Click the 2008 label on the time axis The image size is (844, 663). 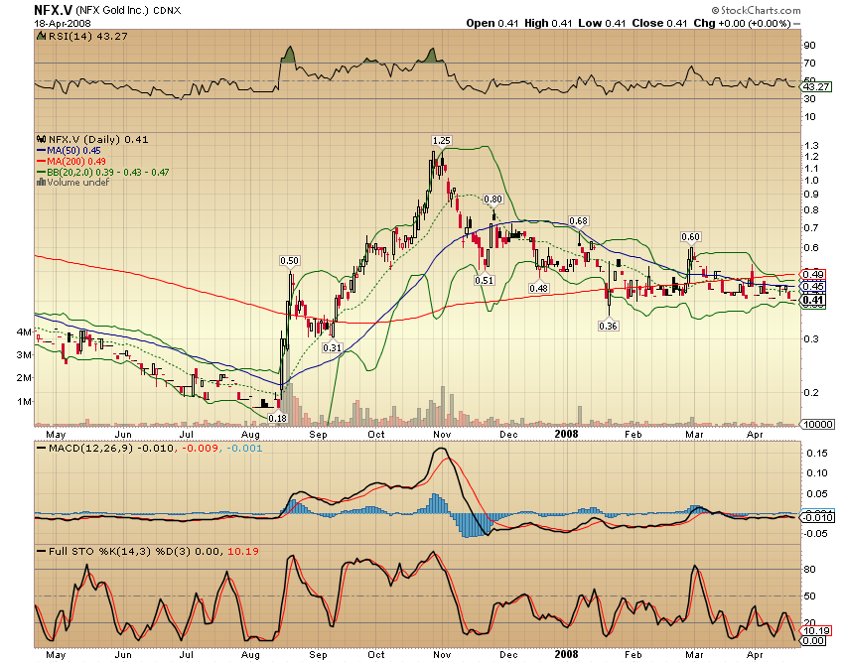click(567, 435)
